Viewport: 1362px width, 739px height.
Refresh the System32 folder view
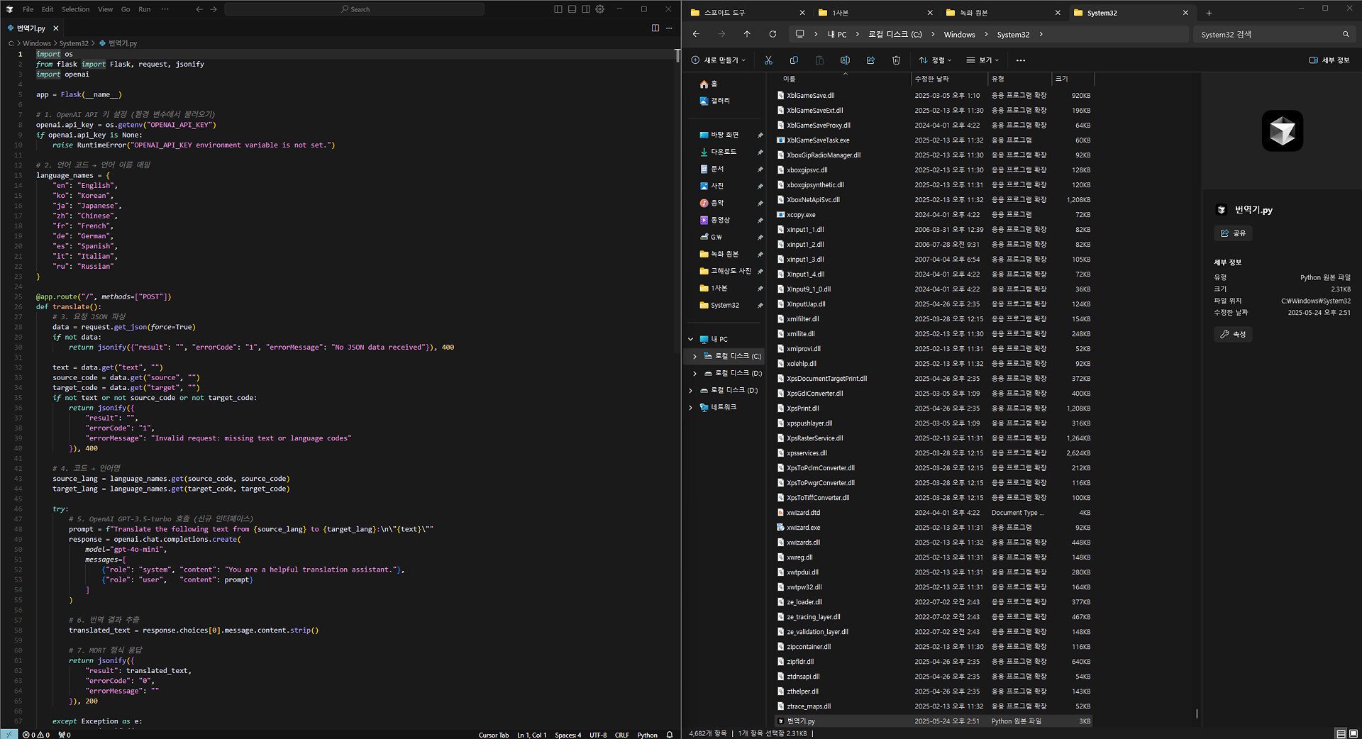tap(773, 34)
